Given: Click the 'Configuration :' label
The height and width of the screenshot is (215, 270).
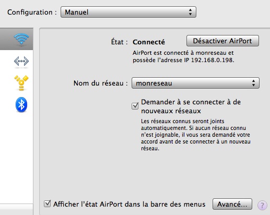Looking at the screenshot, I should (x=32, y=13).
